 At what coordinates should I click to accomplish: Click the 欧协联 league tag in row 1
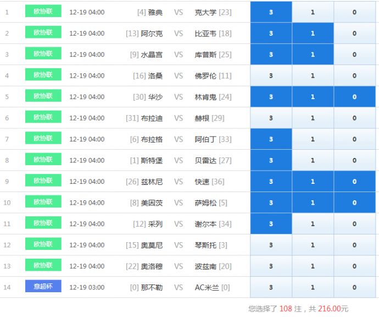click(43, 12)
